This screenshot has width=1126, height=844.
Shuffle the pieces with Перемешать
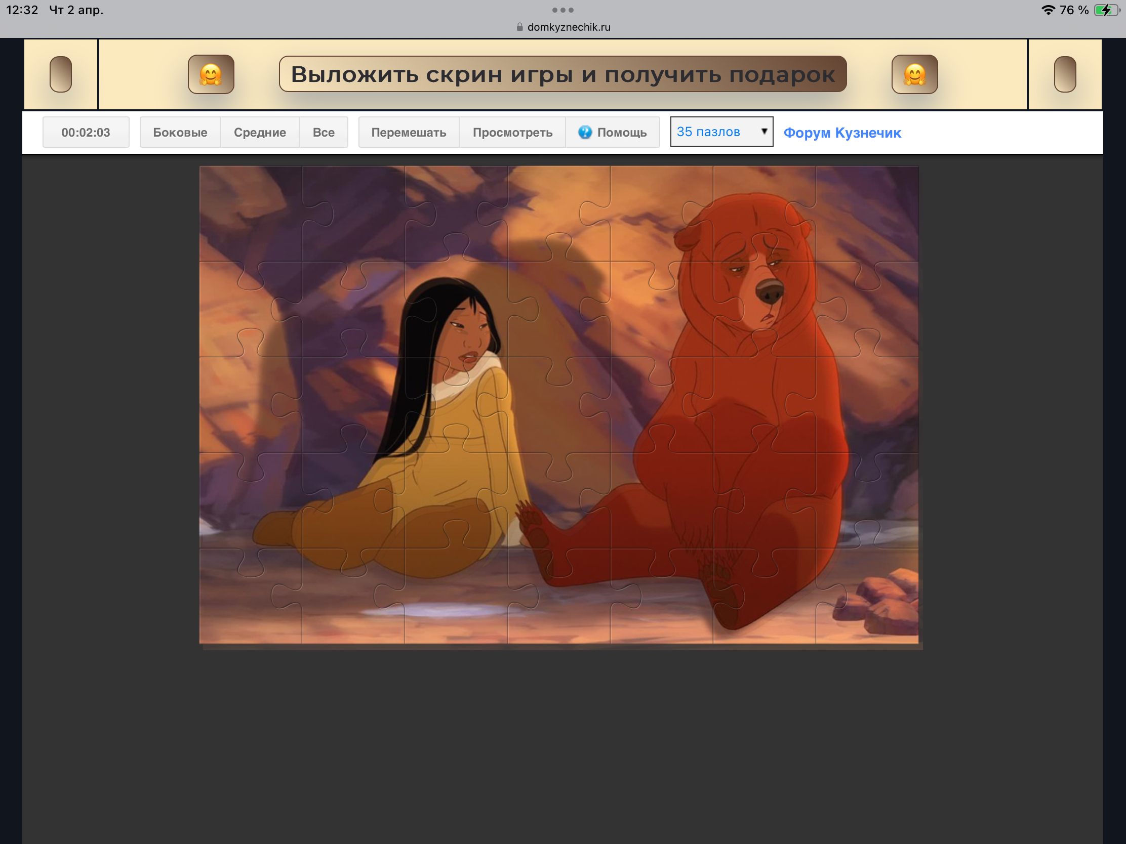tap(408, 132)
